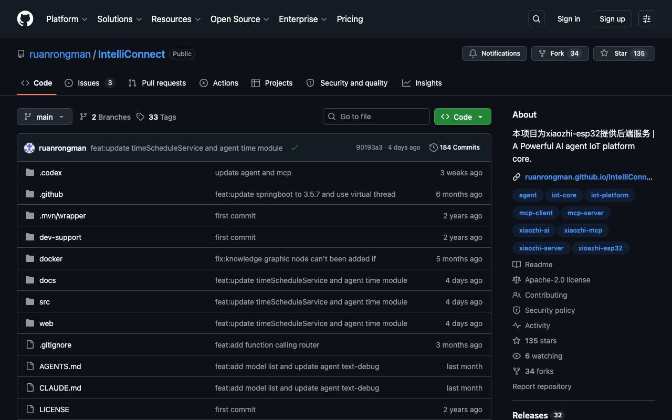This screenshot has width=672, height=420.
Task: Click the Sign in link
Action: pos(569,19)
